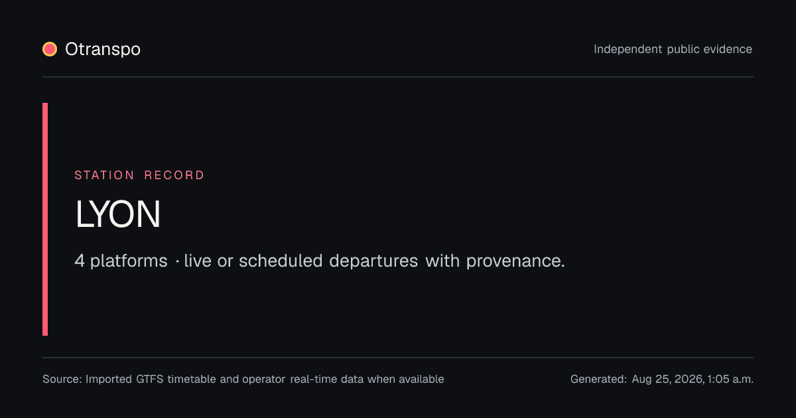This screenshot has width=796, height=418.
Task: Click the live or scheduled departures phrase
Action: [x=301, y=261]
